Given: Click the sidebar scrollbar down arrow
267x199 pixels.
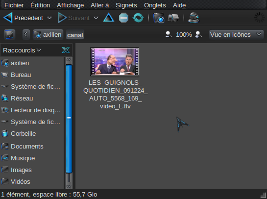Looking at the screenshot, I should pyautogui.click(x=69, y=186).
